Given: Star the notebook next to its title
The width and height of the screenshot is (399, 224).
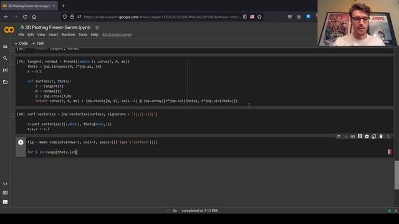Looking at the screenshot, I should [97, 27].
